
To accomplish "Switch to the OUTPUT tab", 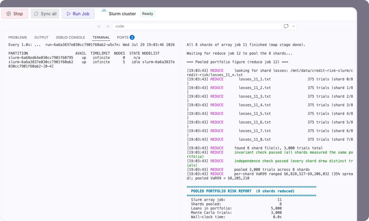I will point(41,37).
